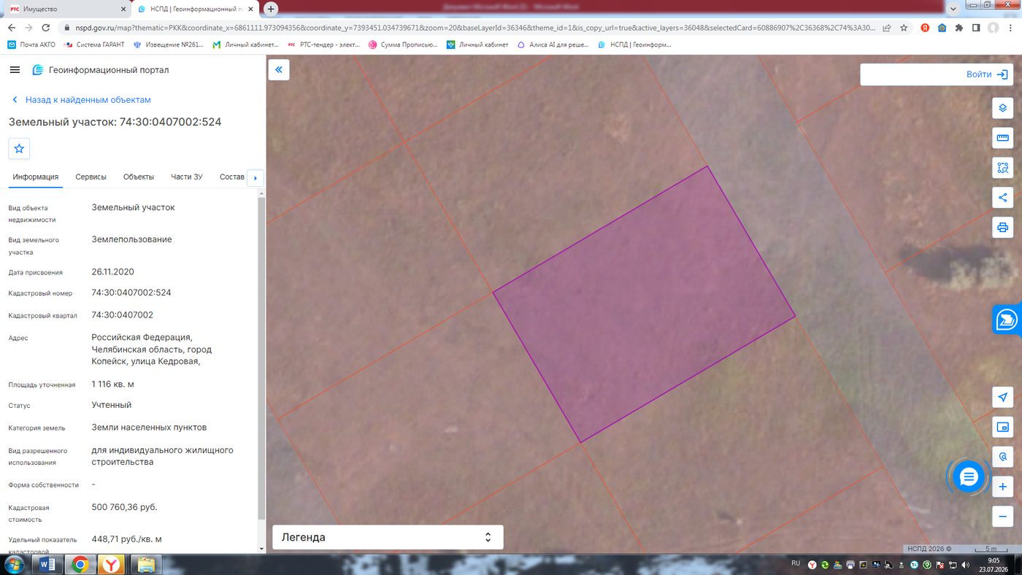Zoom in with the plus button

pos(1002,487)
